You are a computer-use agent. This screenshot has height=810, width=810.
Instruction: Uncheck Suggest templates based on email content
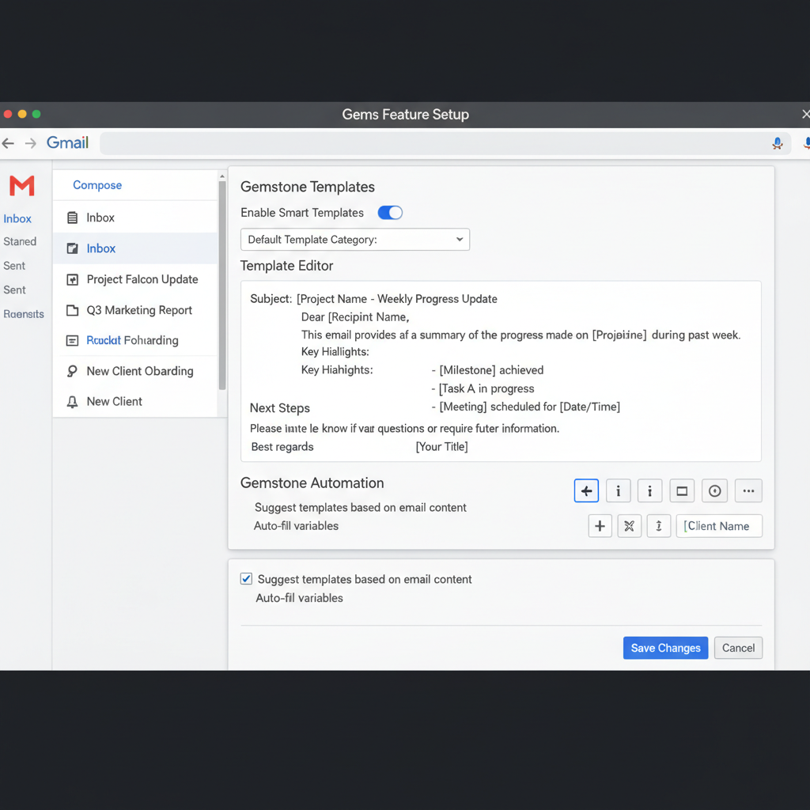pos(246,579)
